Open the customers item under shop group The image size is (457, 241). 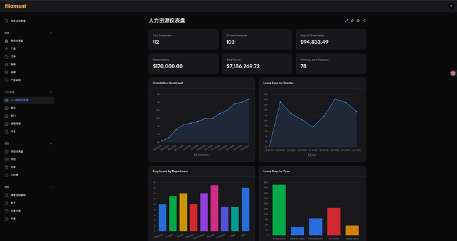pyautogui.click(x=28, y=64)
